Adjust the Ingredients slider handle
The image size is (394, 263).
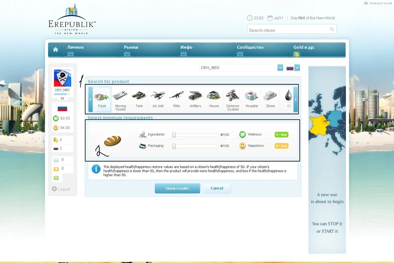click(174, 135)
